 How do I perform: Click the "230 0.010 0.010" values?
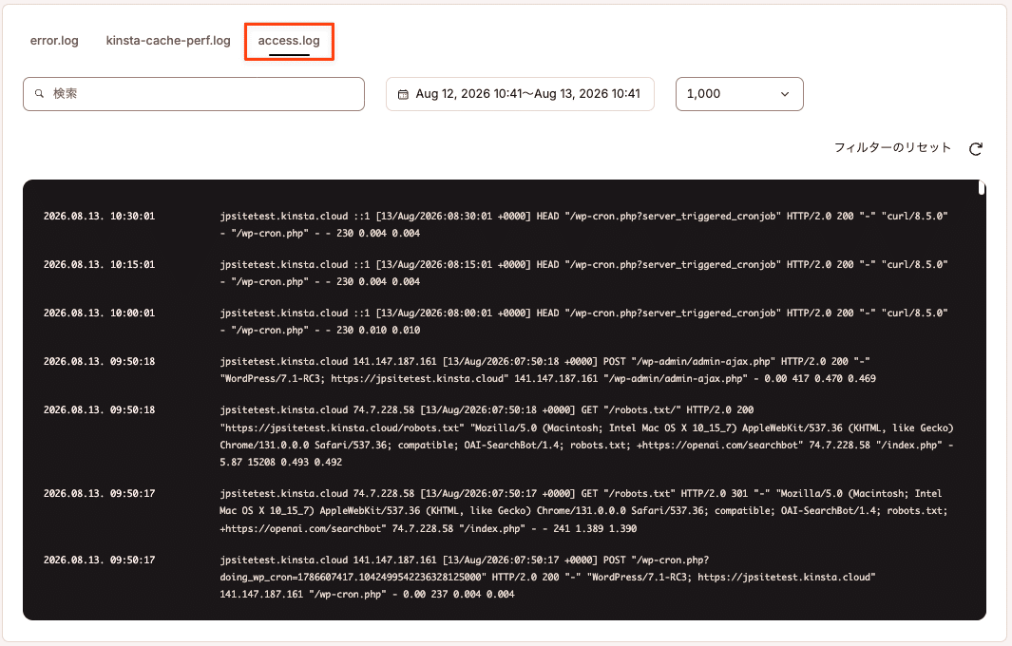pyautogui.click(x=378, y=330)
